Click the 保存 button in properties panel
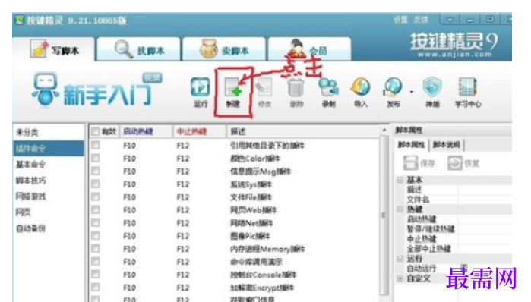The image size is (531, 302). (x=419, y=163)
